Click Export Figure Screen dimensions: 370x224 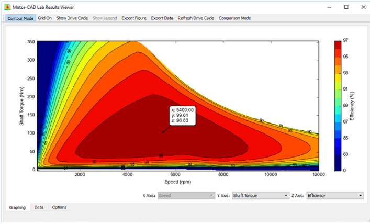tap(134, 18)
